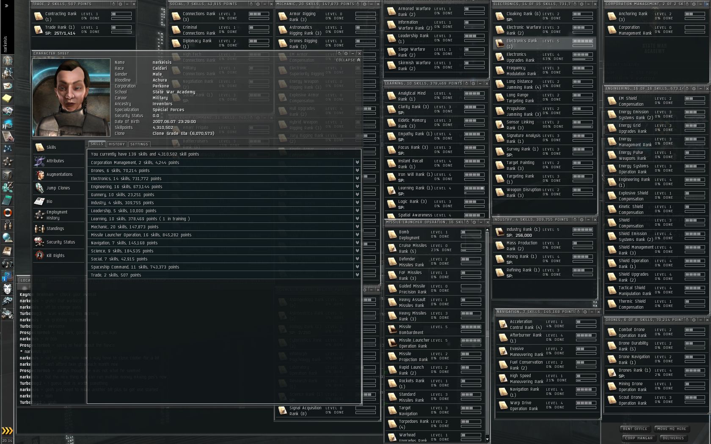Click the Rent Office button
Screen dimensions: 711x444
point(635,429)
